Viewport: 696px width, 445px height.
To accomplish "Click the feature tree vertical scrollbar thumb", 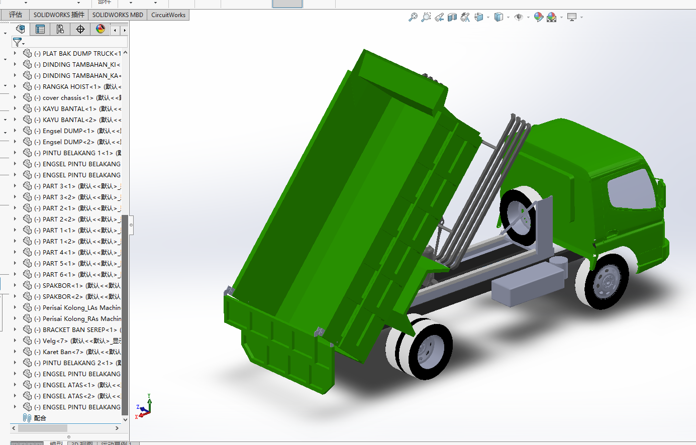I will click(x=125, y=315).
